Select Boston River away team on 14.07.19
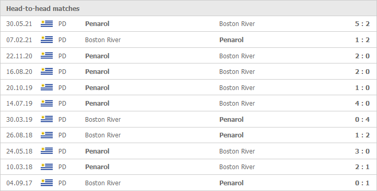Viewport: 377px width, 191px height. click(237, 103)
